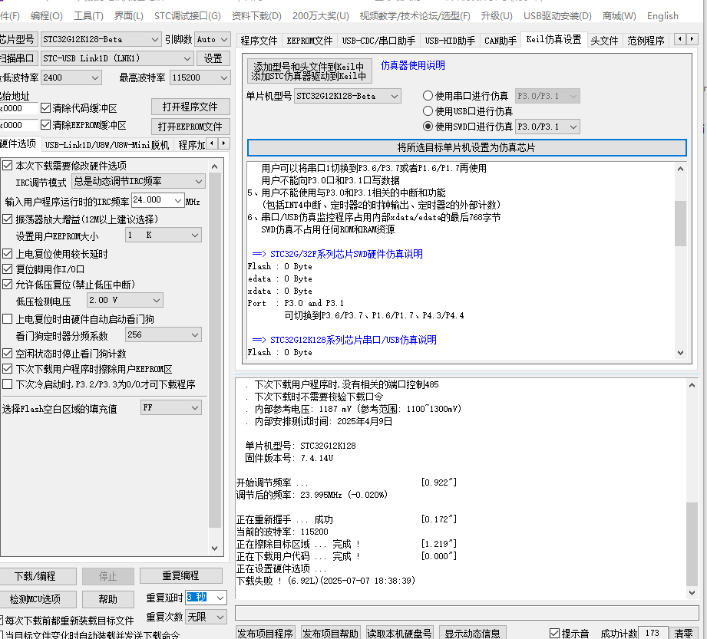Screen dimensions: 707x639
Task: Click down arrow of download log scrollbar
Action: pos(692,593)
